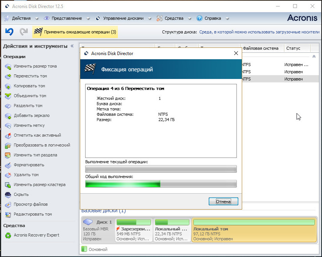Open the Действия menu
322x257 pixels.
point(21,18)
